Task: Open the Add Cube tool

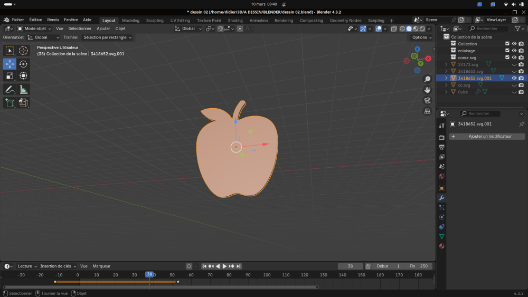Action: [x=10, y=103]
